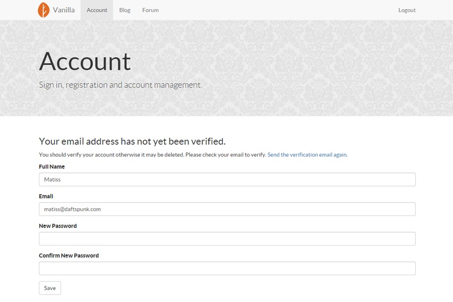Click the subtitle about sign in and registration

[x=120, y=85]
